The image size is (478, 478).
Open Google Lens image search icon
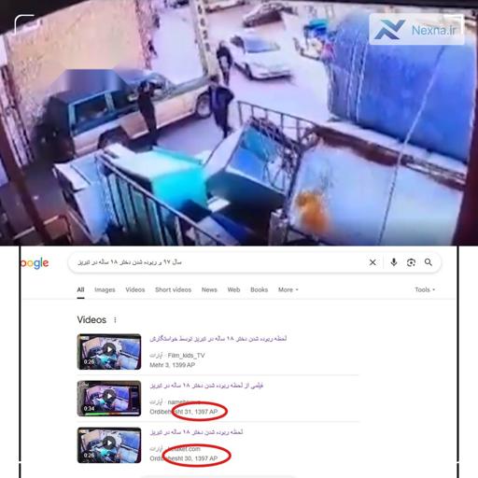pos(411,262)
